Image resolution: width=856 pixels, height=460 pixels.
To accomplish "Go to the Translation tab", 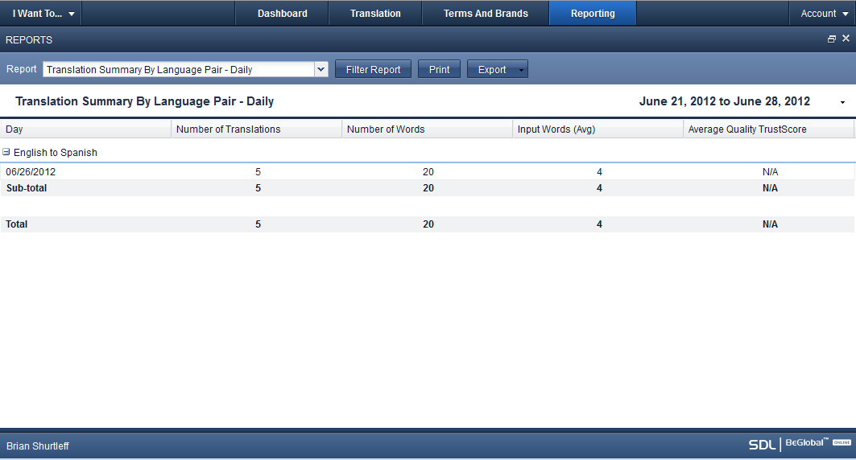I will click(x=375, y=14).
